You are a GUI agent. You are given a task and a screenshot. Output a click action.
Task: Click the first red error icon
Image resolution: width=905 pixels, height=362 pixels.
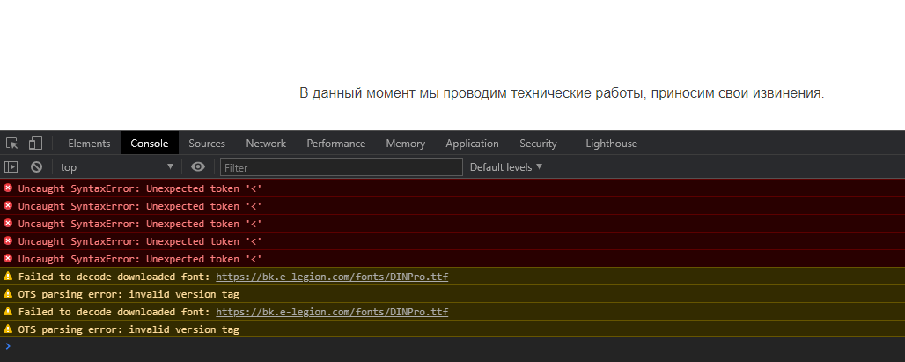pyautogui.click(x=8, y=188)
